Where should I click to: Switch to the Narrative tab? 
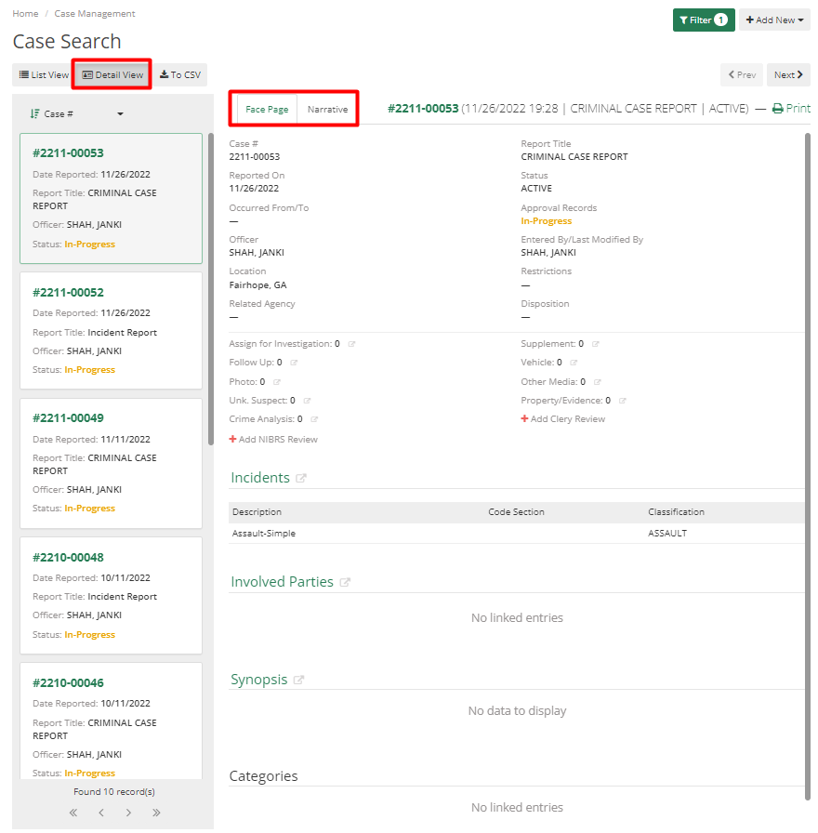pyautogui.click(x=327, y=108)
